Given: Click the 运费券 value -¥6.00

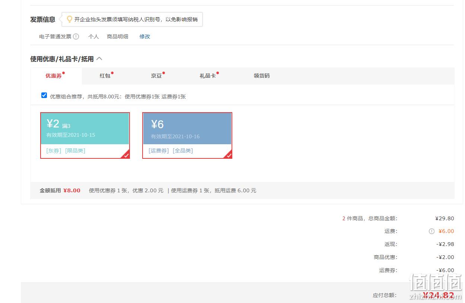Looking at the screenshot, I should 445,270.
